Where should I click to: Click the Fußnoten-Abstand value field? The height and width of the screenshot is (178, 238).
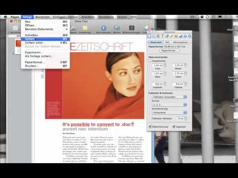point(180,118)
